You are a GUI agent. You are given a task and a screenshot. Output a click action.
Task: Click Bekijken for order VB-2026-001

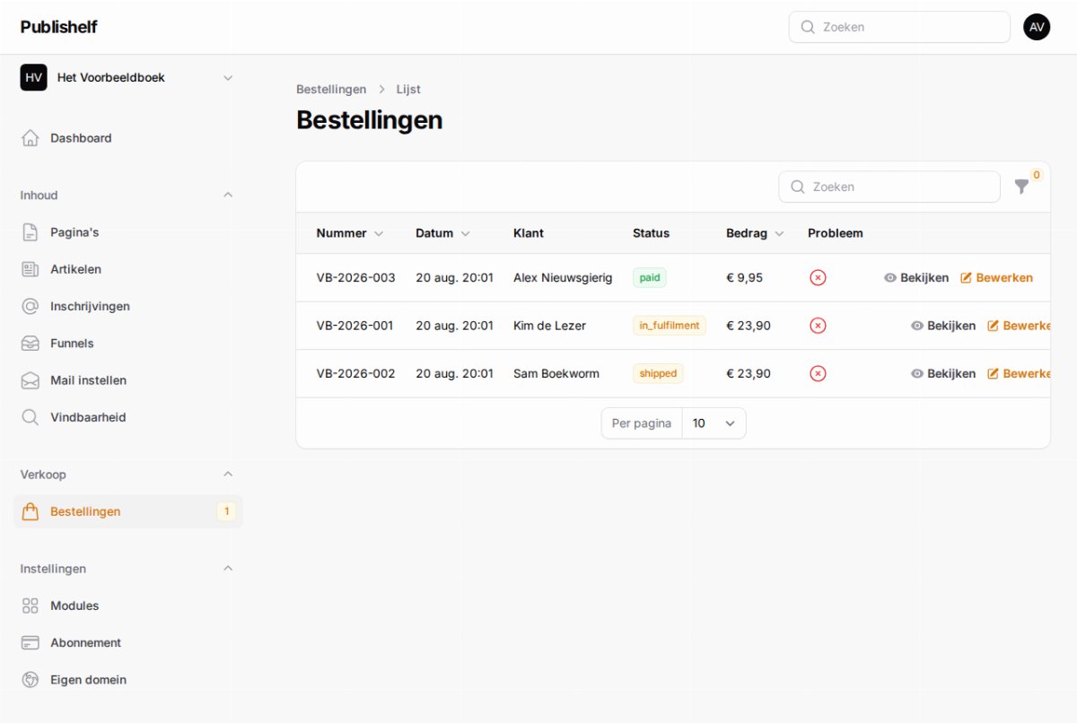943,326
